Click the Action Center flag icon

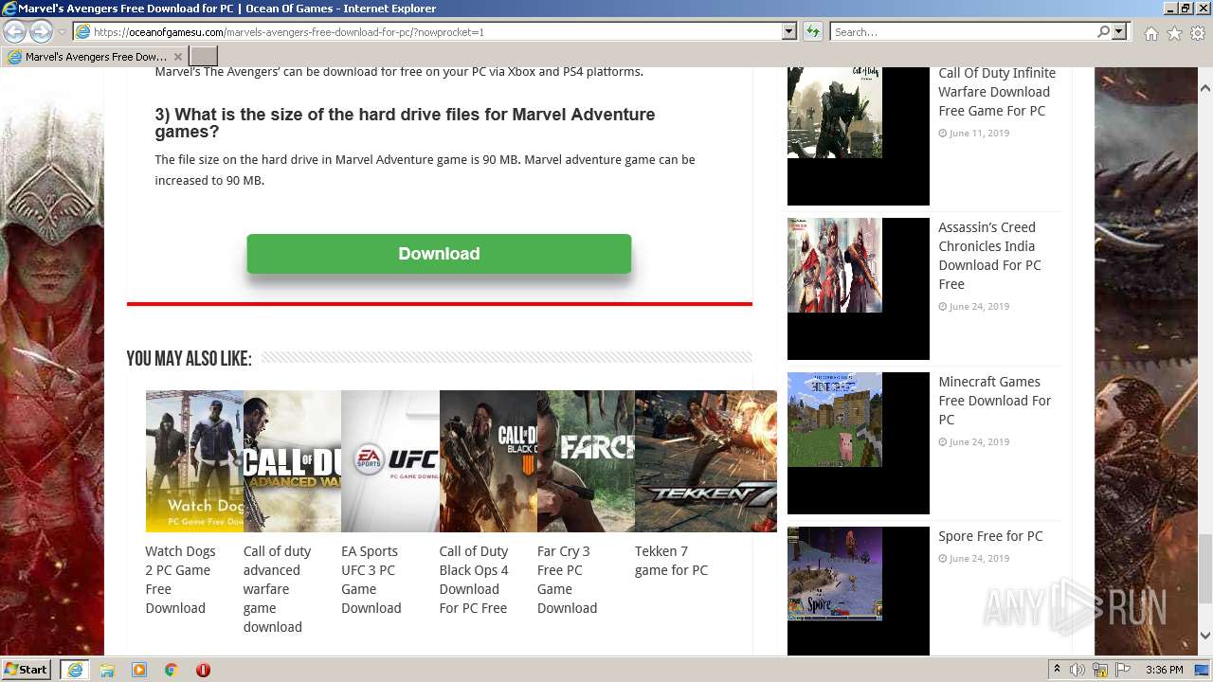1122,670
